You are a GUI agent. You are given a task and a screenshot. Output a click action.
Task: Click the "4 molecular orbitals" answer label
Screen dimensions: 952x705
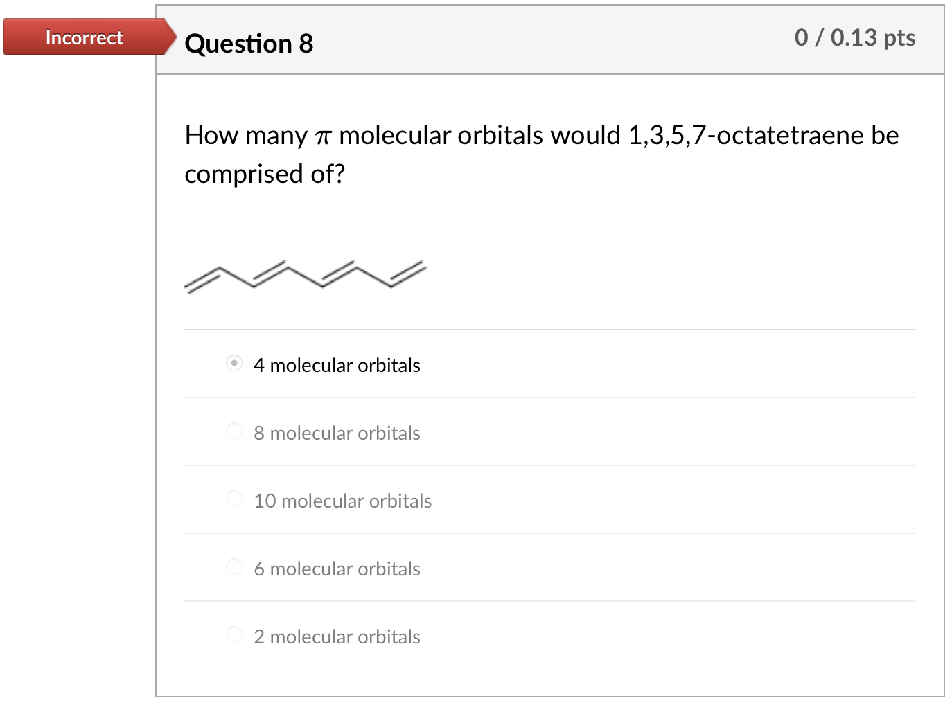click(x=337, y=365)
